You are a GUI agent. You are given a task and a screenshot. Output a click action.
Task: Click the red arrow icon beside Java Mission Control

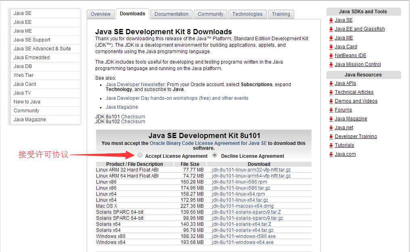pyautogui.click(x=331, y=64)
